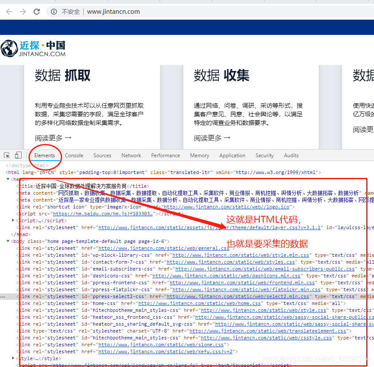This screenshot has width=374, height=367.
Task: Switch to the Elements tab
Action: (44, 155)
